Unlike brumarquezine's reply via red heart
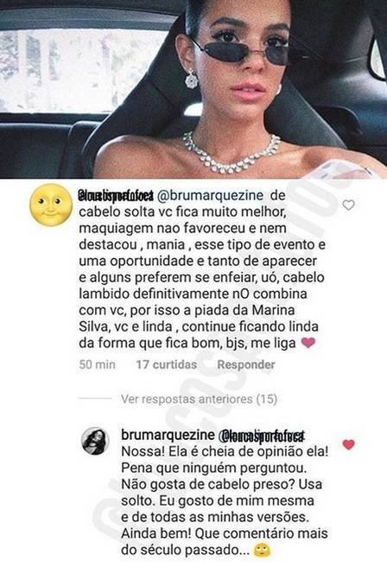Image resolution: width=387 pixels, height=562 pixels. coord(349,444)
